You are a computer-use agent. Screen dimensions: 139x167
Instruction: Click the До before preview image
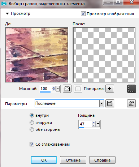pos(37,55)
